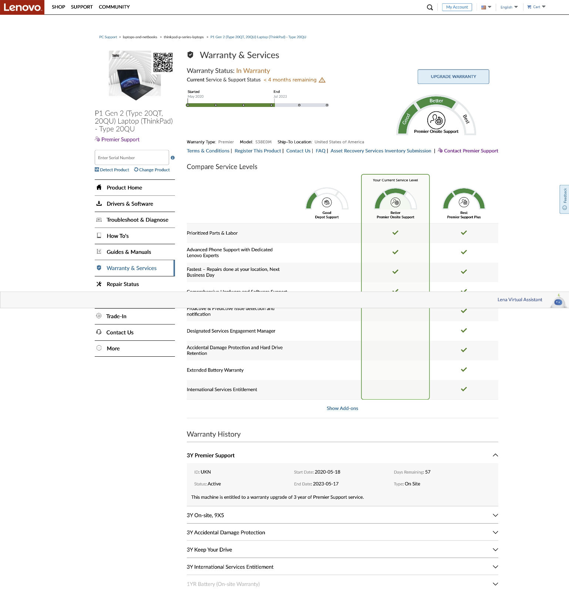
Task: Open the FAQ link
Action: 320,151
